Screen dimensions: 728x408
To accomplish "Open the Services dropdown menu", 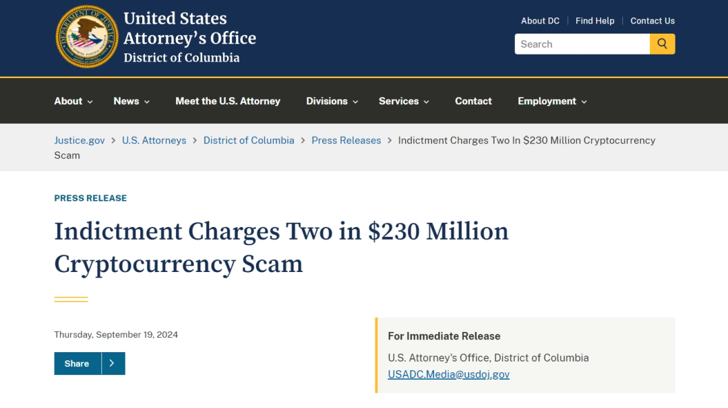I will click(x=404, y=101).
